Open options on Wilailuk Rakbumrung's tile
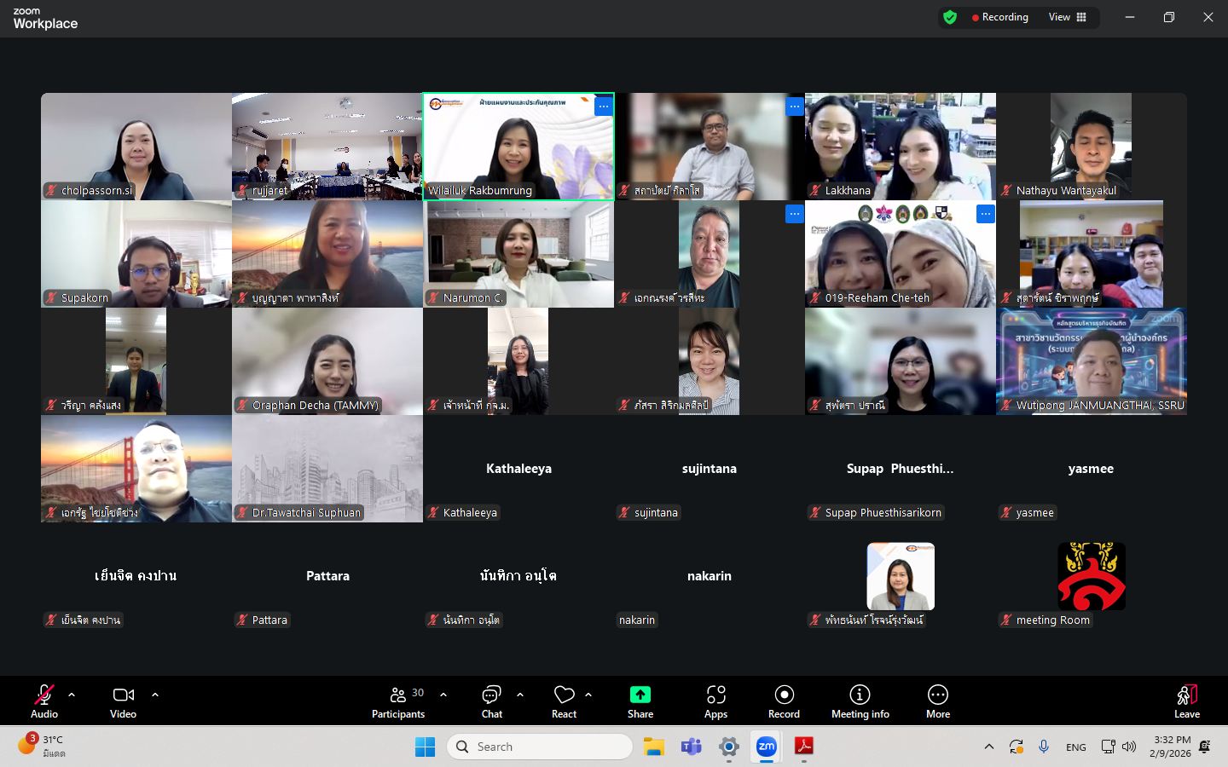Image resolution: width=1228 pixels, height=767 pixels. (x=603, y=107)
